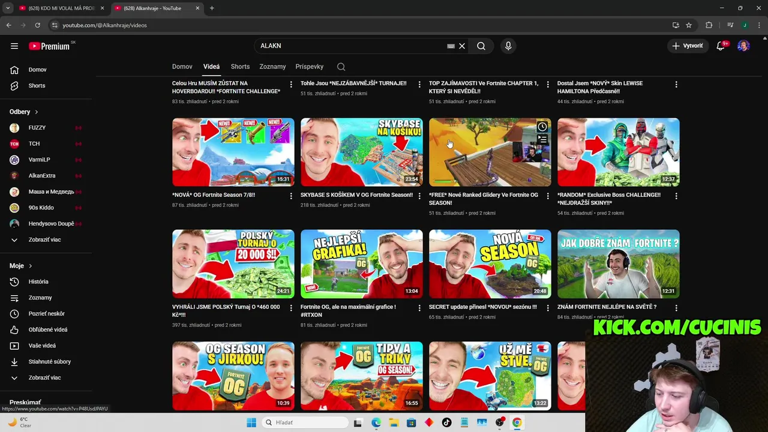The width and height of the screenshot is (768, 432).
Task: Open the Zoznamy tab
Action: [272, 67]
